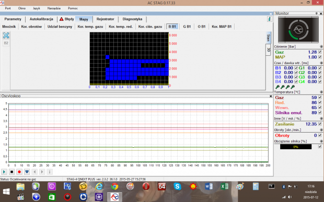Start recording with the red circle button
Image resolution: width=324 pixels, height=202 pixels.
19,172
